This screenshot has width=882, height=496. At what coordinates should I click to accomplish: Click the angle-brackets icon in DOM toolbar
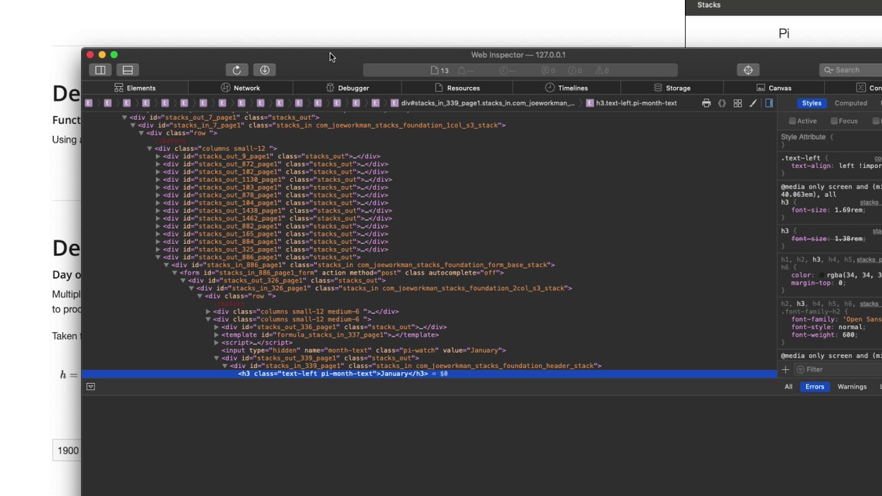tap(721, 103)
